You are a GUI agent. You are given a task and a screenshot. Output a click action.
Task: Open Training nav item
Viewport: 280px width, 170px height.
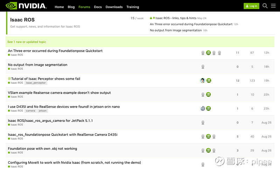133,7
